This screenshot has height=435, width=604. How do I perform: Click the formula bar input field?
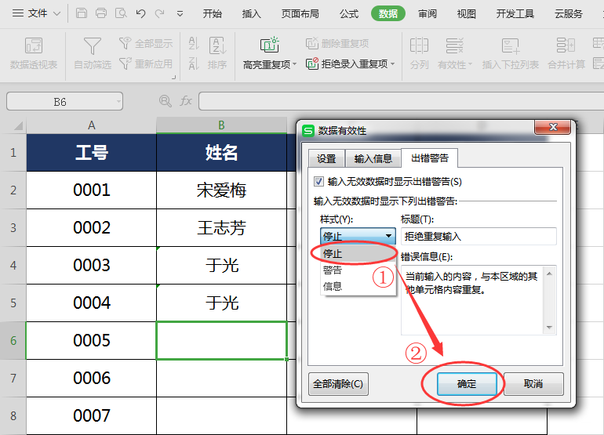pyautogui.click(x=401, y=101)
